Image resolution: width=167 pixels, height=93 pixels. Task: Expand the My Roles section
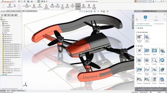(x=136, y=28)
